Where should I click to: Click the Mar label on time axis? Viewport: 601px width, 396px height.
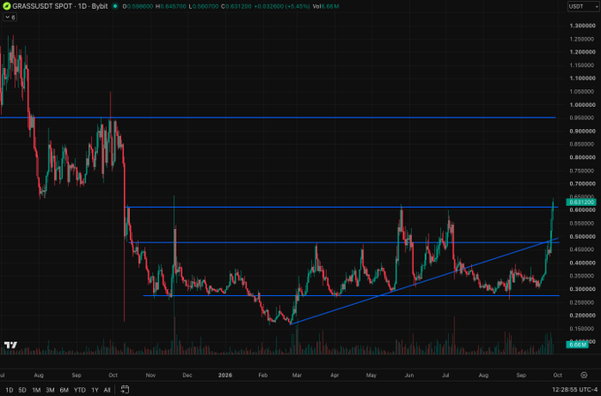pos(297,375)
